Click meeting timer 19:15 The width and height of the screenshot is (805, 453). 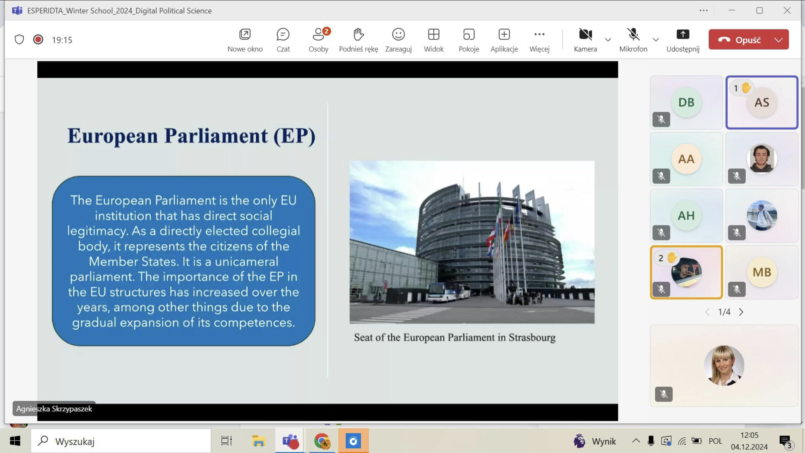[62, 40]
